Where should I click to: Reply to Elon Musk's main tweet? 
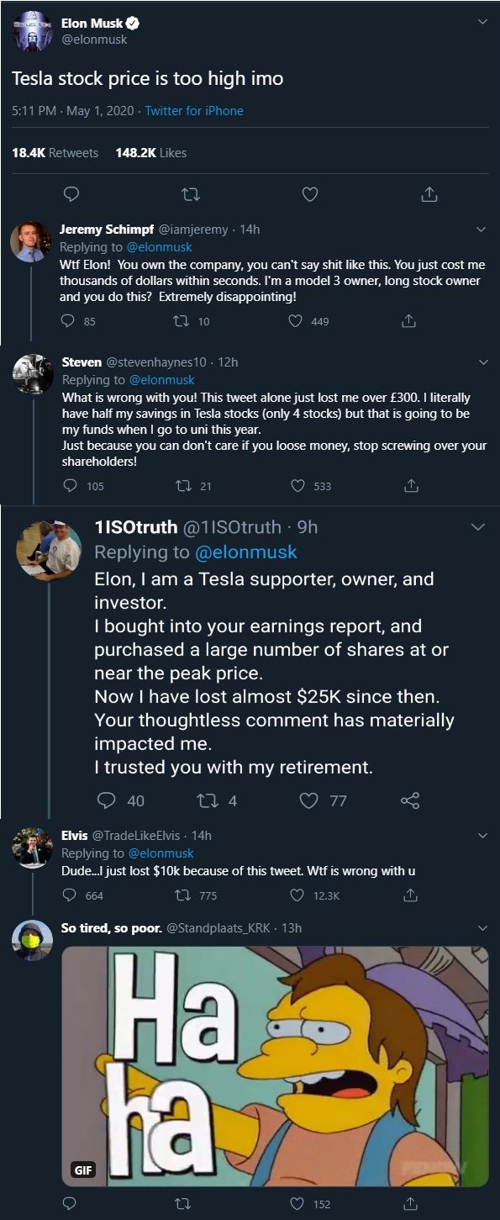pos(72,194)
